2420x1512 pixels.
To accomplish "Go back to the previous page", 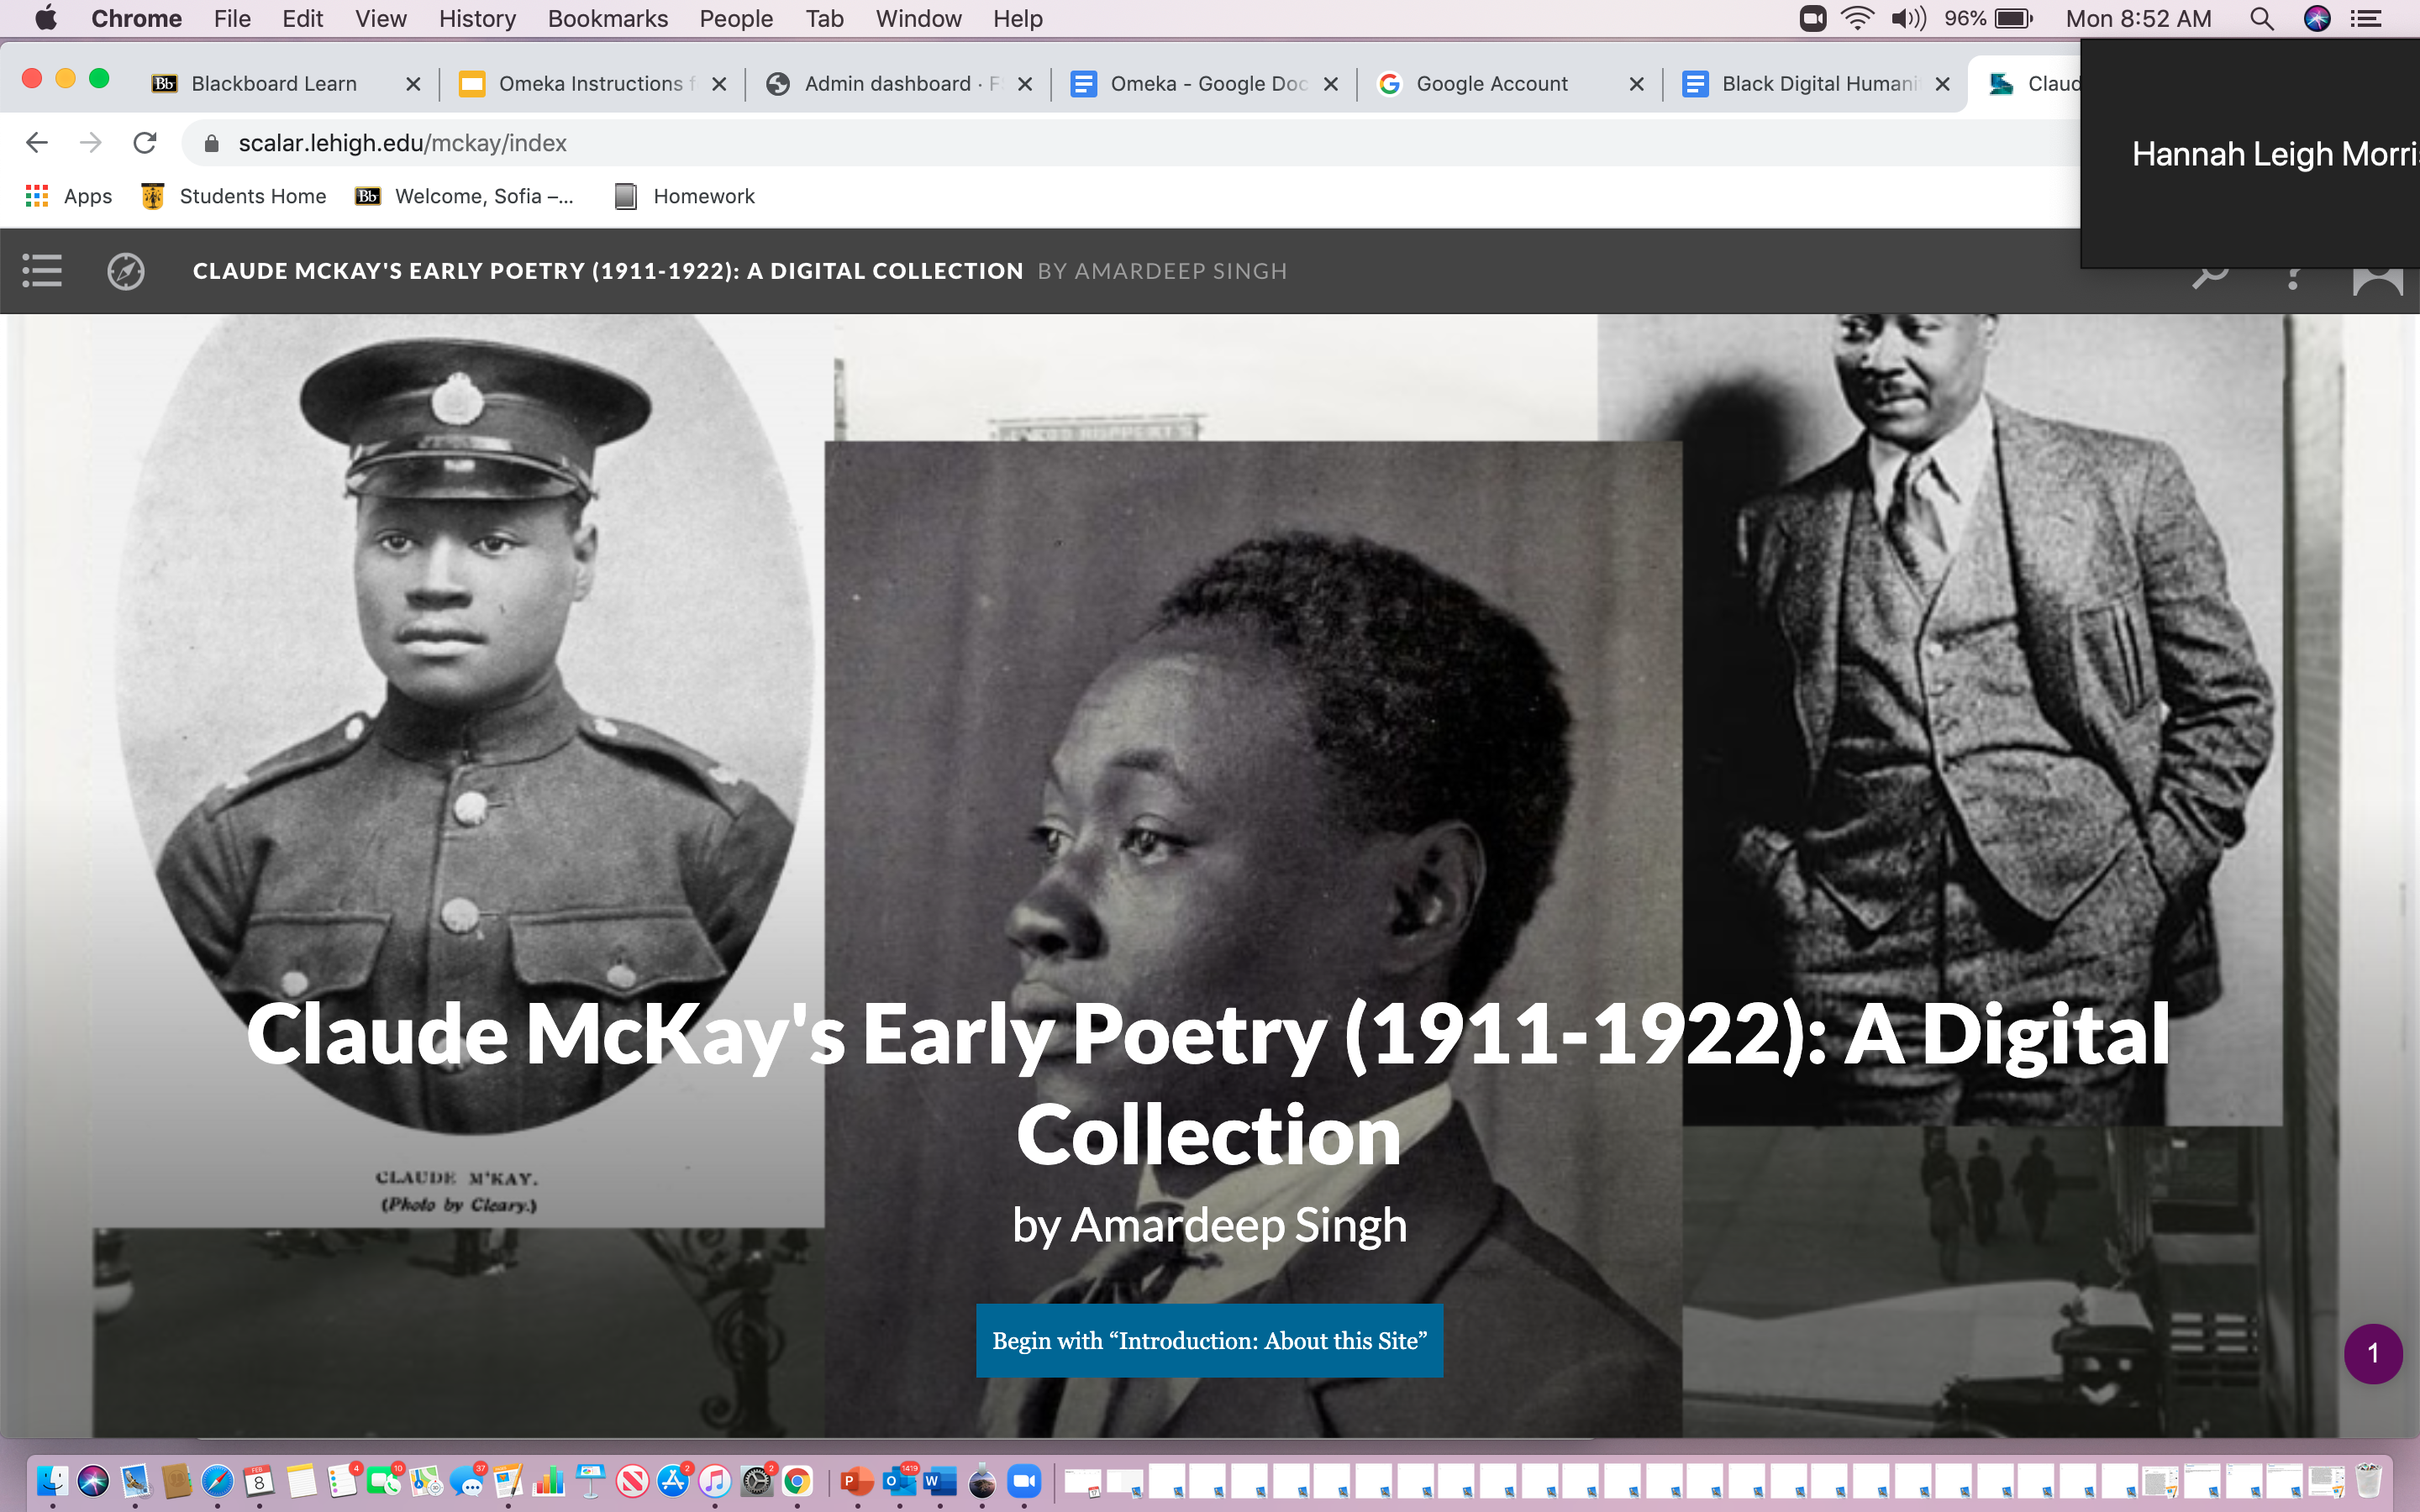I will click(37, 143).
